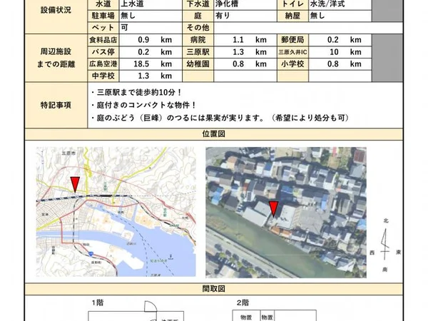Select the 1.1 distance for 病院
This screenshot has width=428, height=321.
point(238,40)
